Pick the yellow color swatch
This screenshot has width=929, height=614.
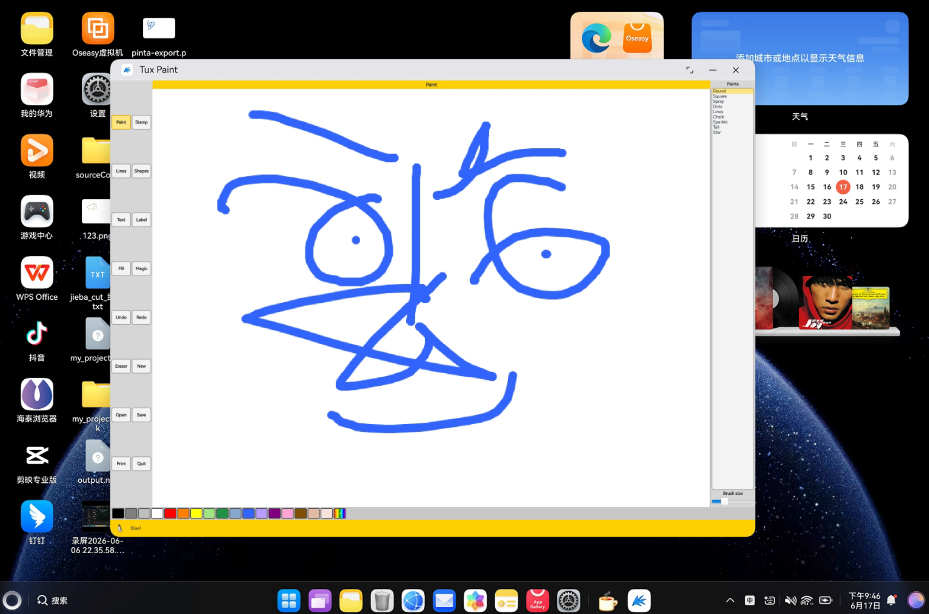pos(196,513)
